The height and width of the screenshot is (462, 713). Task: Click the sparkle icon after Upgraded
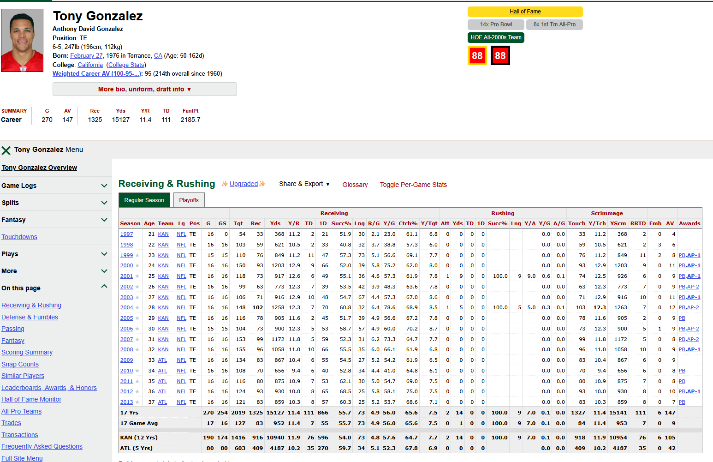coord(262,184)
